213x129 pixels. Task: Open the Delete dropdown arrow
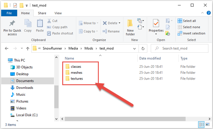[120, 23]
